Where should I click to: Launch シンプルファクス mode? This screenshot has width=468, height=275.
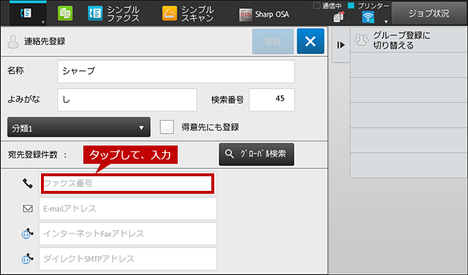click(x=114, y=14)
